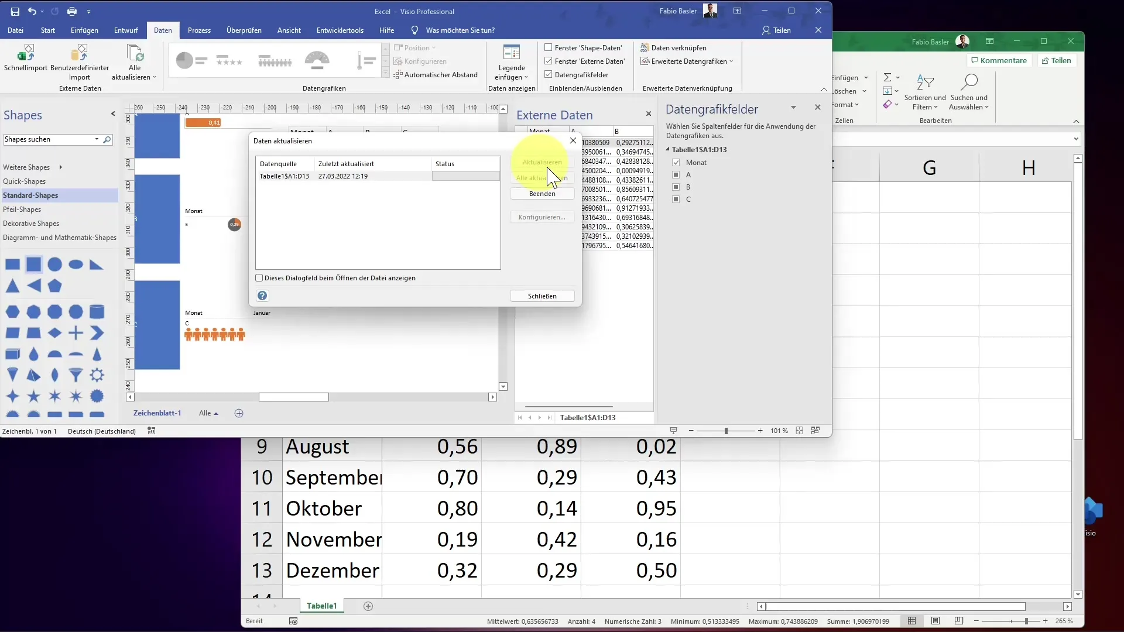The height and width of the screenshot is (632, 1124).
Task: Click Kommentare button in Excel
Action: (999, 60)
